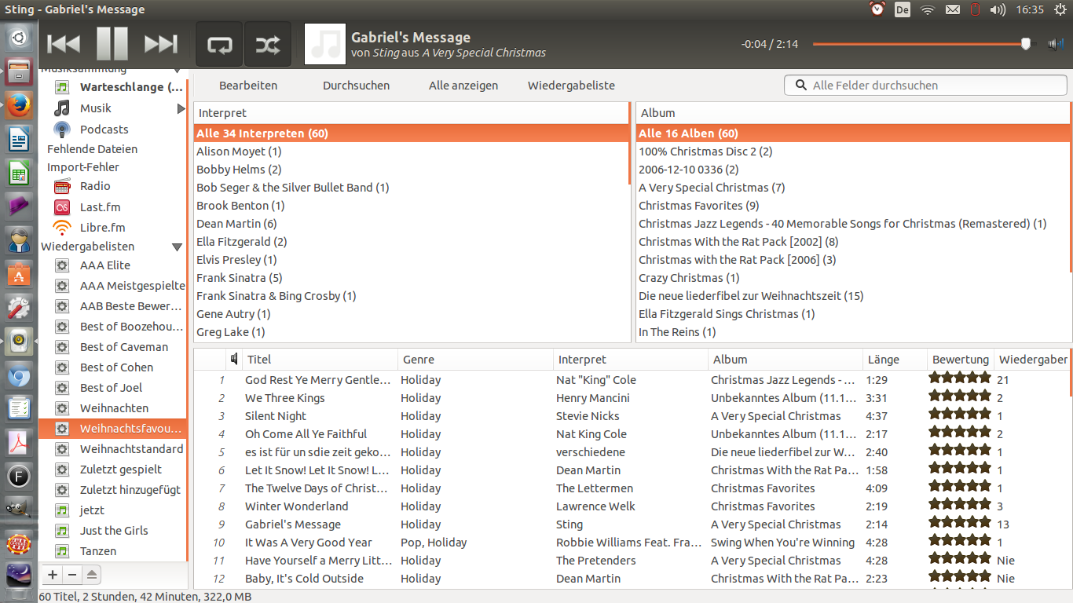Skip to the next track
1073x603 pixels.
coord(161,44)
